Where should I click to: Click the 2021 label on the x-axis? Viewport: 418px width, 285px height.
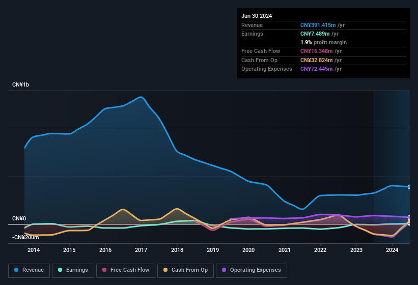285,250
